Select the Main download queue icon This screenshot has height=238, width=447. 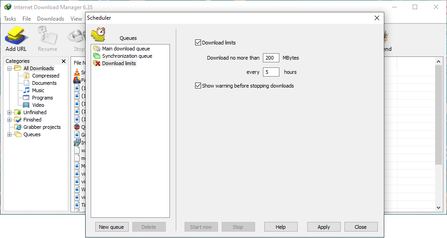coord(97,49)
